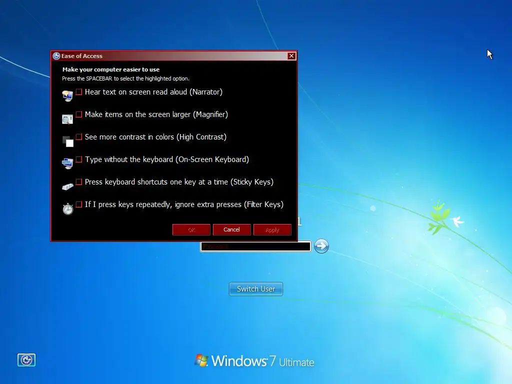This screenshot has height=384, width=512.
Task: Tick the Filter Keys checkbox
Action: pos(78,204)
